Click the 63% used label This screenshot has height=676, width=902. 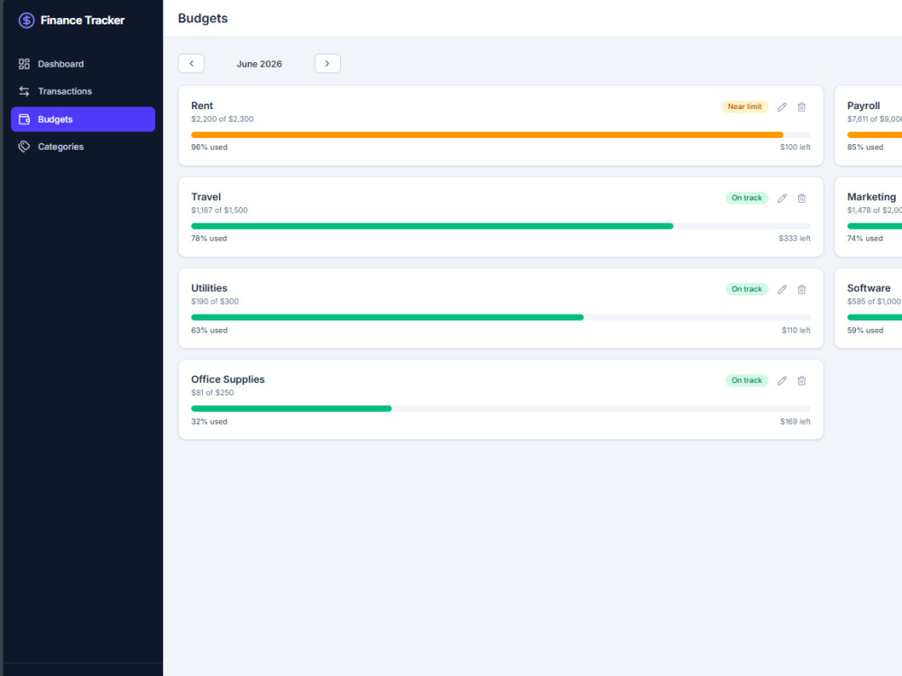click(x=209, y=331)
